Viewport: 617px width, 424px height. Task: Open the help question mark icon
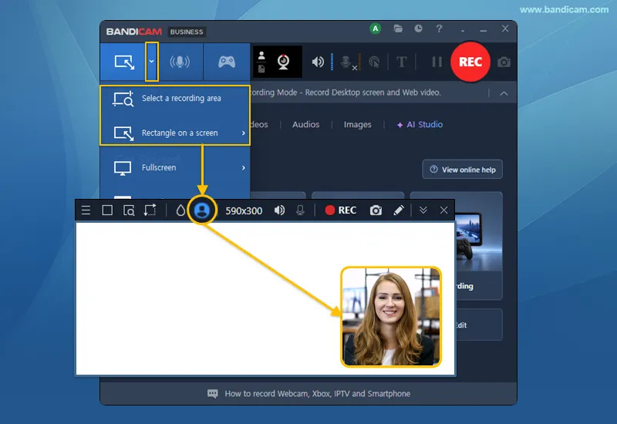[439, 29]
